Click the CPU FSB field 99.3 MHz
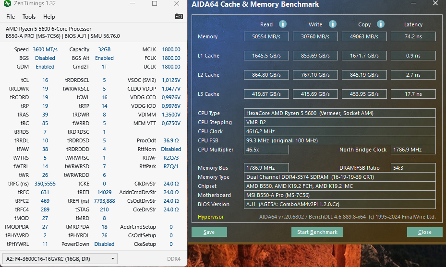446x267 pixels. click(x=339, y=140)
